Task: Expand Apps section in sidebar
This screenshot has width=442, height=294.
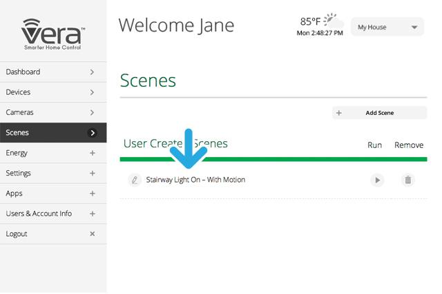Action: [93, 193]
